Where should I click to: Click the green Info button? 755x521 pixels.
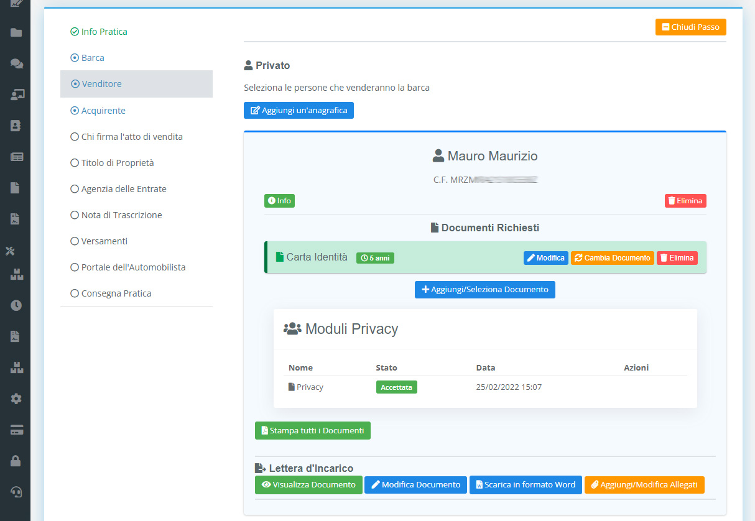(x=279, y=201)
